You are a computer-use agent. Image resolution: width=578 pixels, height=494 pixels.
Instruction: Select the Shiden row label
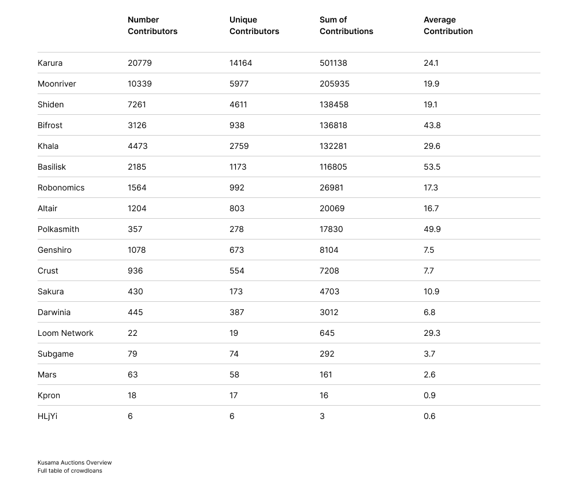pyautogui.click(x=51, y=104)
